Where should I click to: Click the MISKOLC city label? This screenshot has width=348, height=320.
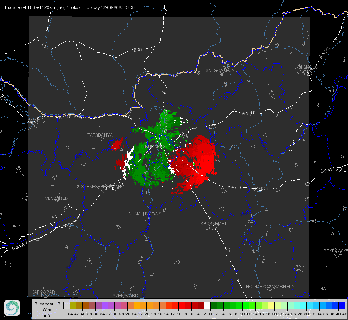tap(308, 67)
